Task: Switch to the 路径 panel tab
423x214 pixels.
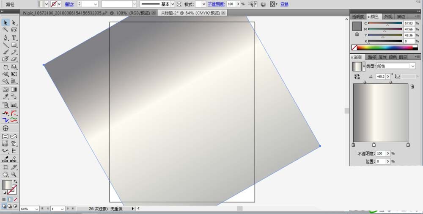Action: pos(372,57)
